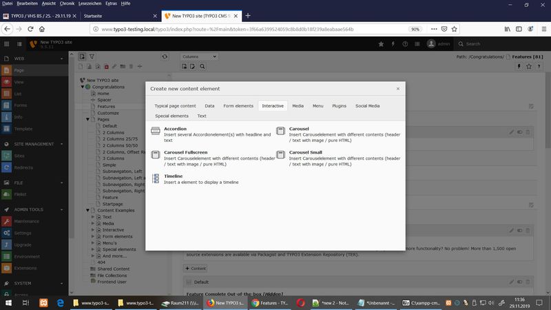Open the Sites module
This screenshot has width=551, height=310.
pyautogui.click(x=34, y=156)
